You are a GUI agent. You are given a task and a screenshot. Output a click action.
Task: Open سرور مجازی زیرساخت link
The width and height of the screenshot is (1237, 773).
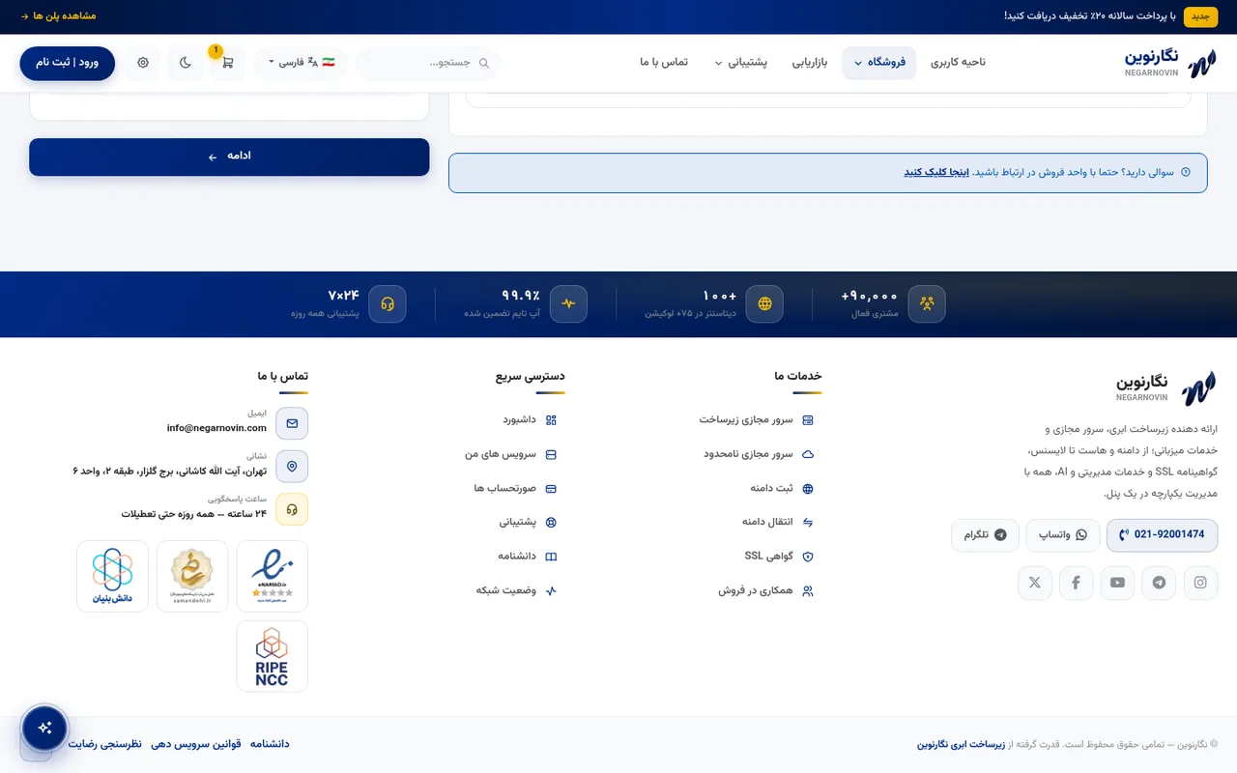tap(757, 420)
